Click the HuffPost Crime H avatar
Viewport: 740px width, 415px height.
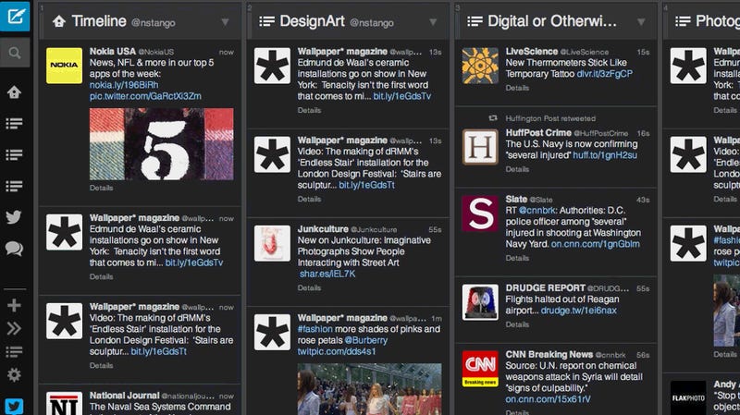tap(480, 147)
